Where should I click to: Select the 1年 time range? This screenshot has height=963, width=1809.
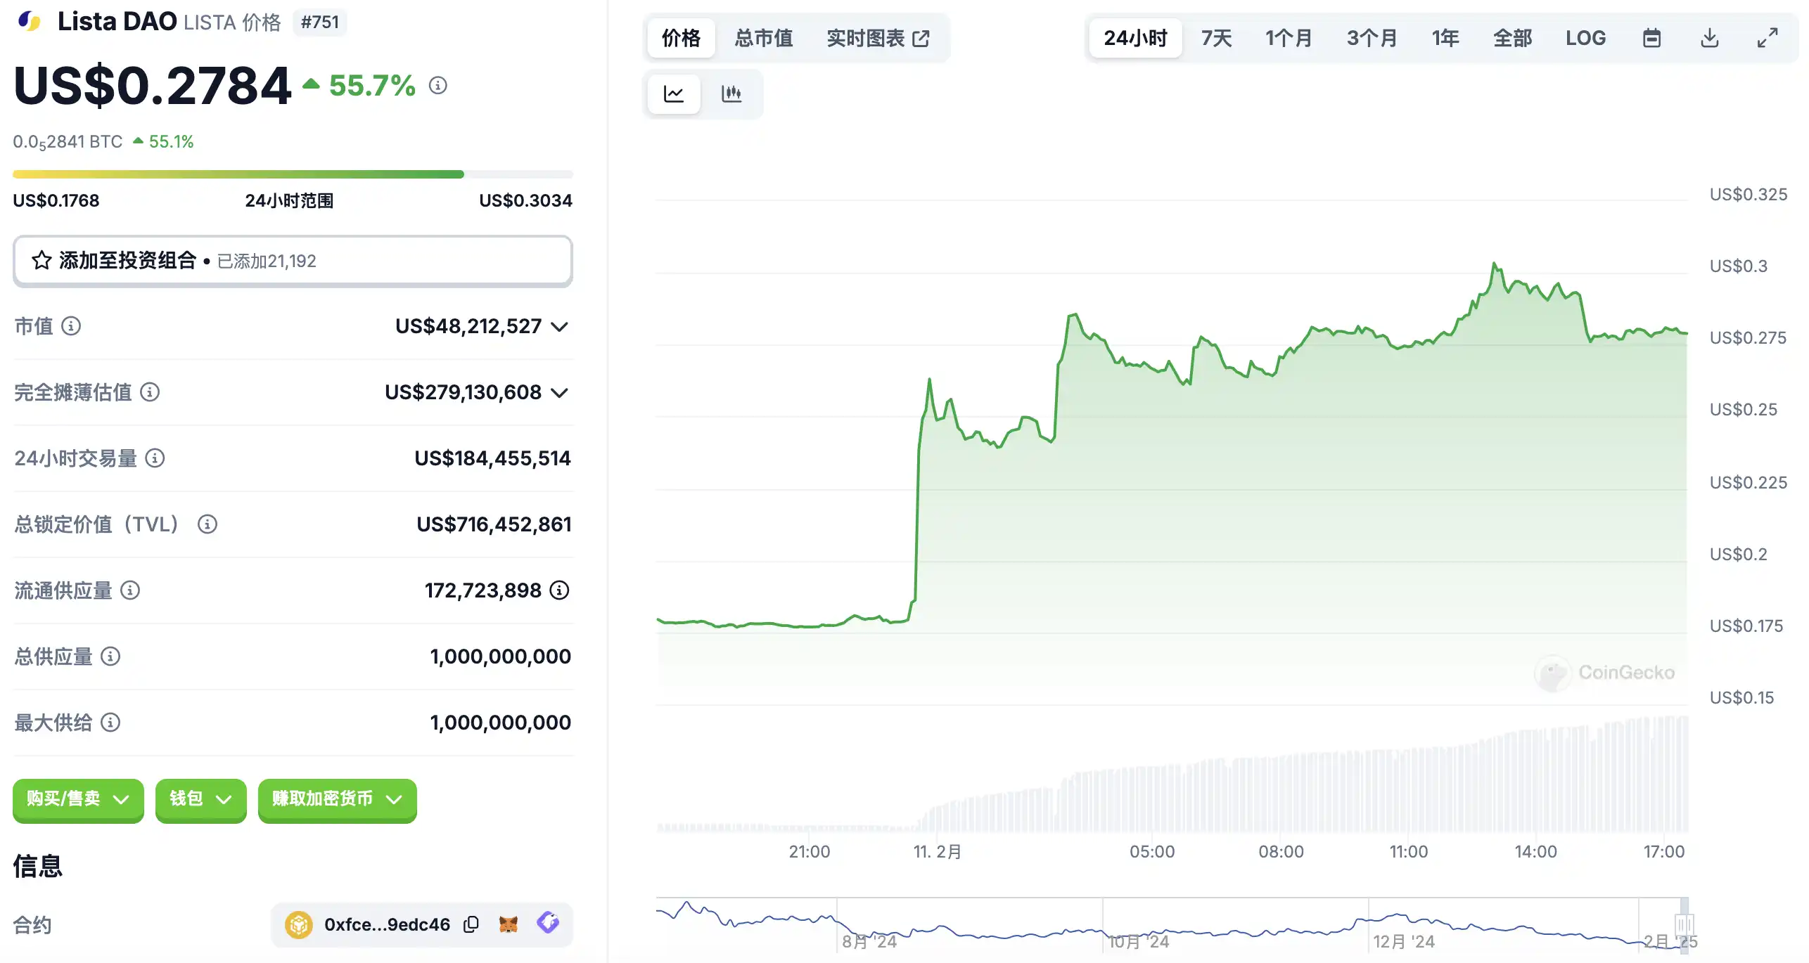coord(1445,38)
